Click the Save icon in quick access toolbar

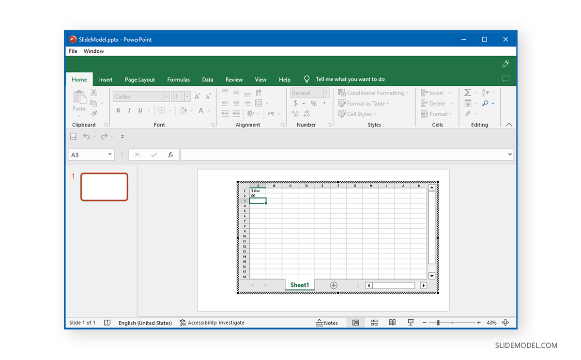coord(73,137)
